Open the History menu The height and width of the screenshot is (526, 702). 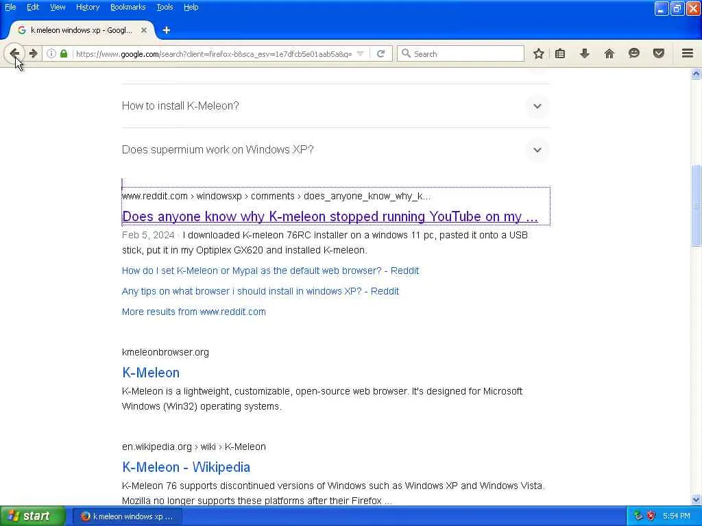point(88,7)
